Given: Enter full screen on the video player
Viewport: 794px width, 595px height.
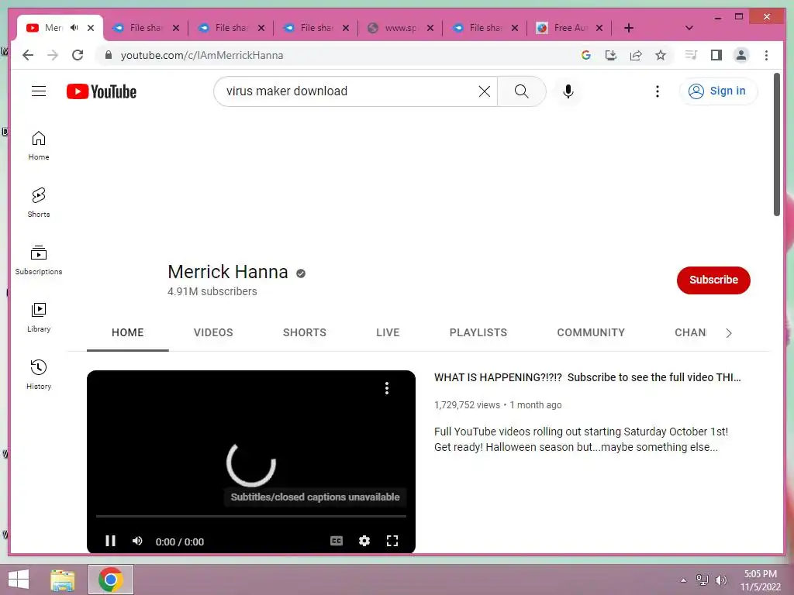Looking at the screenshot, I should click(392, 541).
